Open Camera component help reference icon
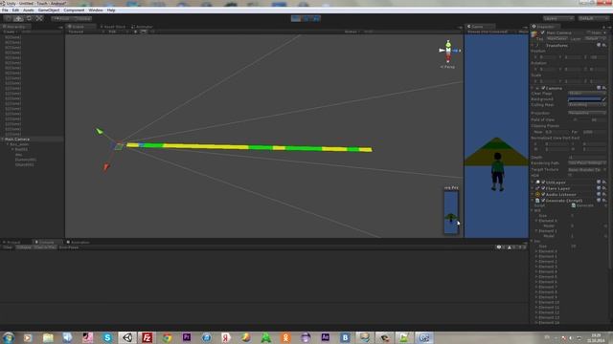 (599, 88)
